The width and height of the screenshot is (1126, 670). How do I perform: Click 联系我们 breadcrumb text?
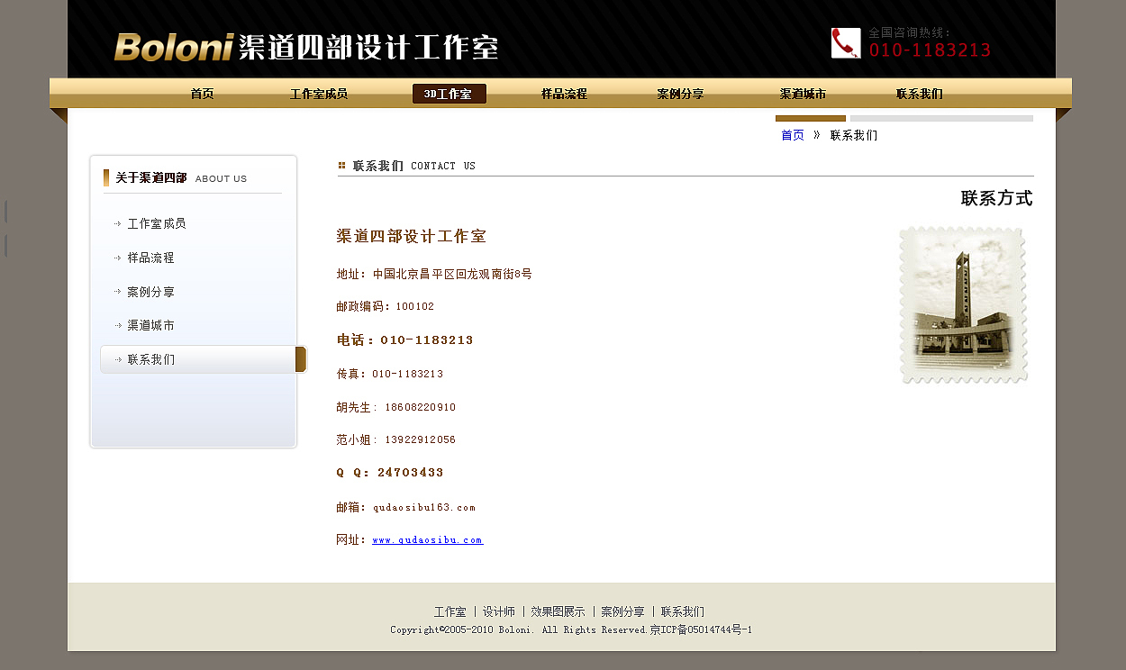(x=853, y=135)
